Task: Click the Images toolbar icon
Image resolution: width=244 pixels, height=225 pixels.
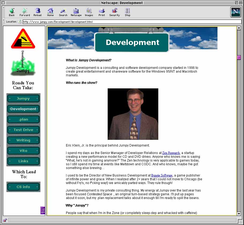Action: pos(89,12)
